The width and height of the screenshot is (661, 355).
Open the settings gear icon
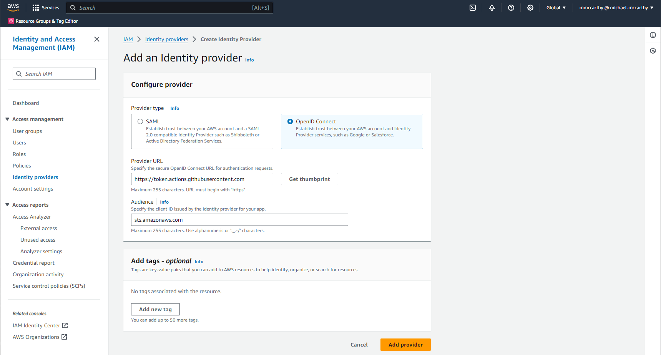(x=530, y=8)
